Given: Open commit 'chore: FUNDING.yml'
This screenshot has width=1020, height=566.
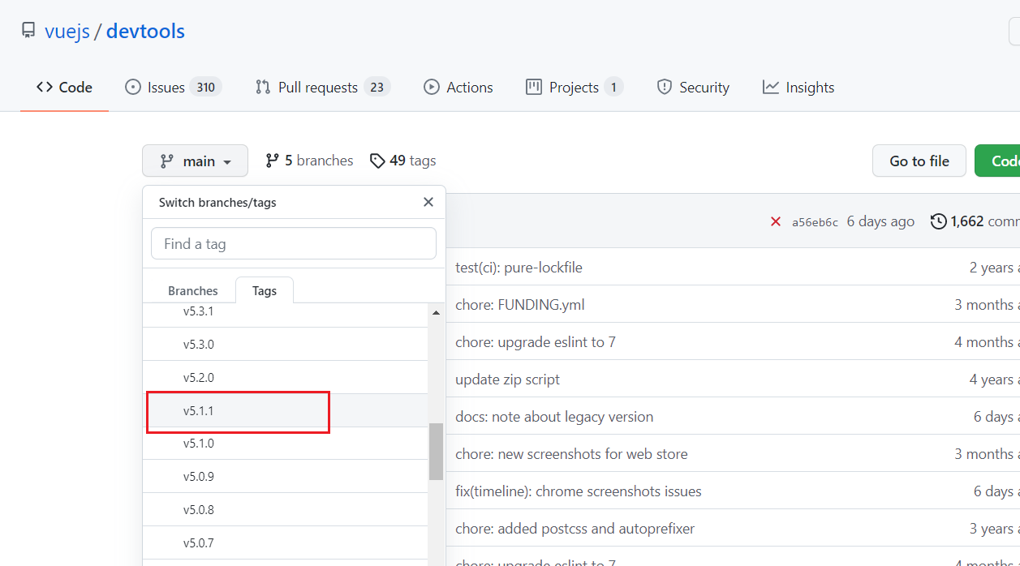Looking at the screenshot, I should (520, 305).
